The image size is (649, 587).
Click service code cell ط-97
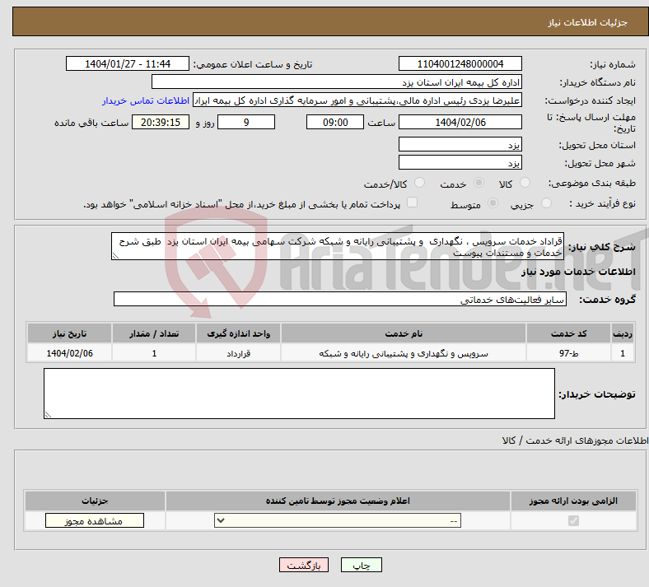pyautogui.click(x=569, y=353)
